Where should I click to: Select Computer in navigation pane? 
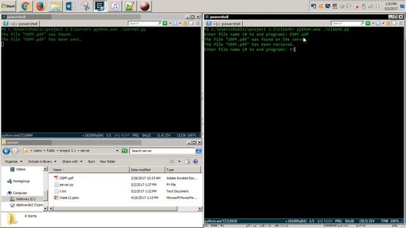point(20,193)
